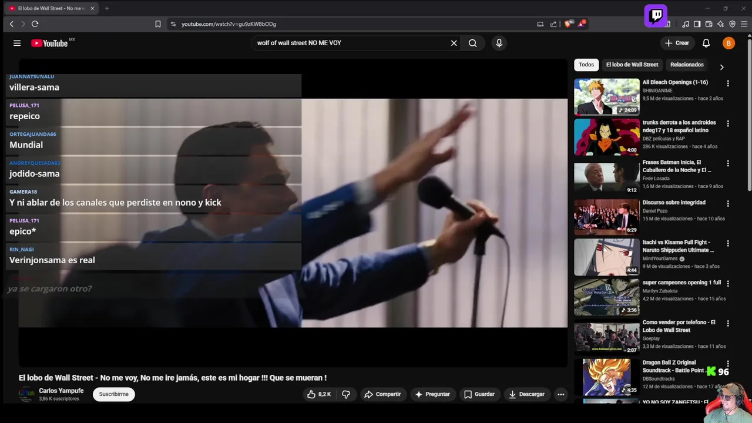
Task: Open the Brave Shields lion icon
Action: coord(568,24)
